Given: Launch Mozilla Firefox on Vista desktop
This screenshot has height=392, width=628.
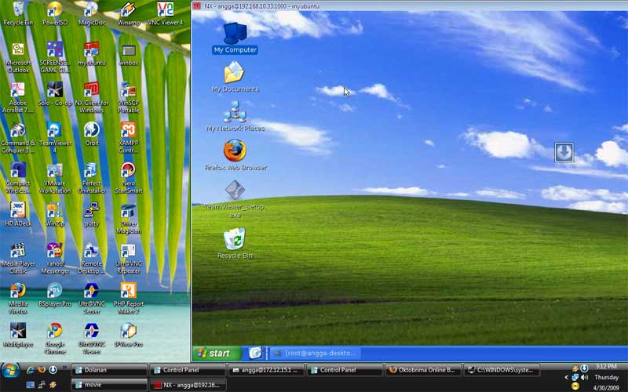Looking at the screenshot, I should (x=18, y=299).
